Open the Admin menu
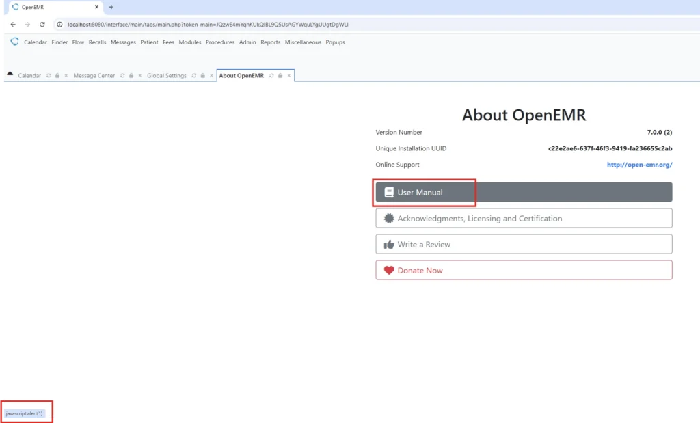 (x=247, y=42)
